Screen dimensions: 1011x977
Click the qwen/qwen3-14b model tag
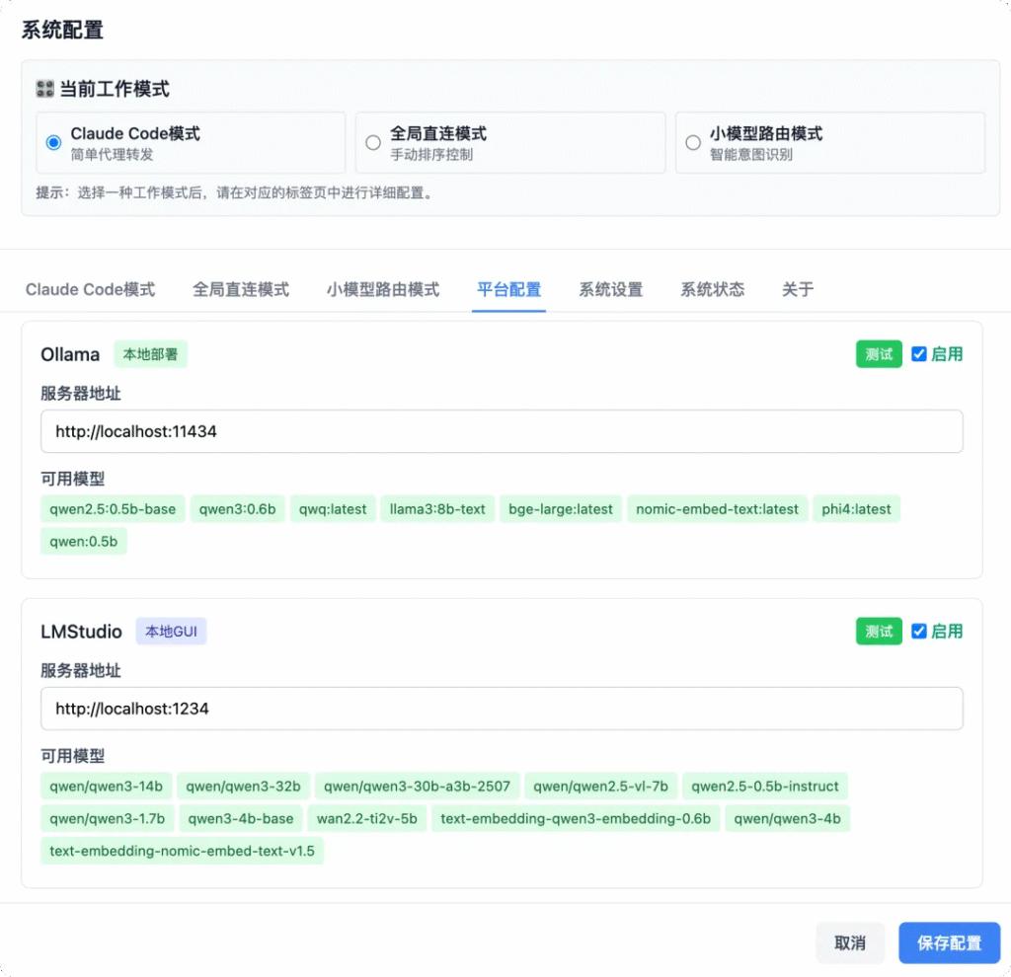(107, 786)
